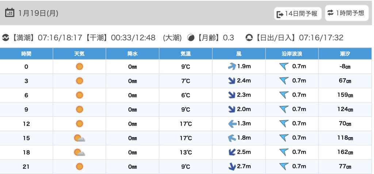Screen dimensions: 374x174
Task: Click the wave direction icon at hour 6
Action: [284, 95]
